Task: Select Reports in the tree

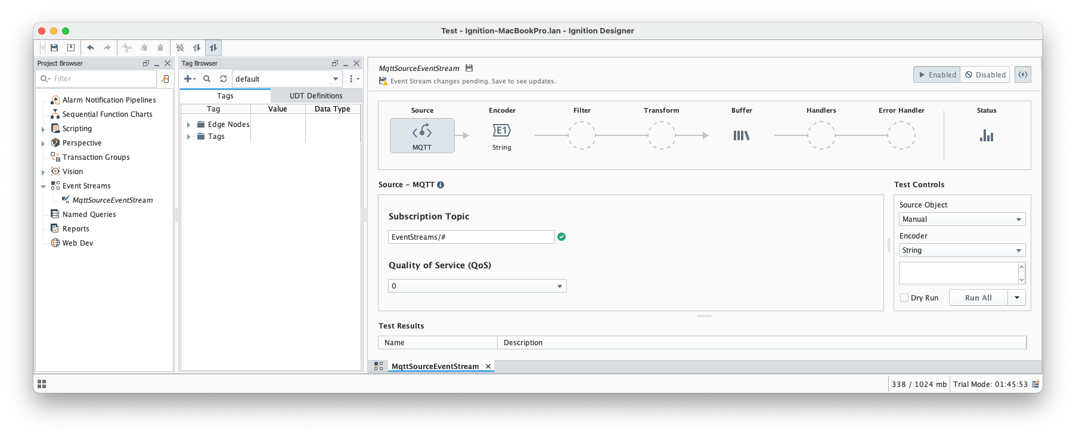Action: pos(76,229)
